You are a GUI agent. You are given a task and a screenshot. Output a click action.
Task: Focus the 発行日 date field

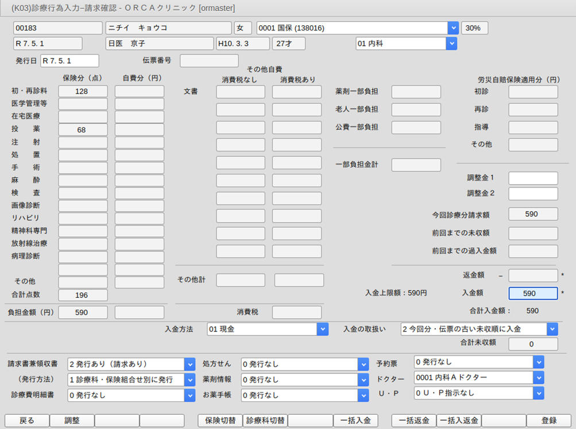69,61
